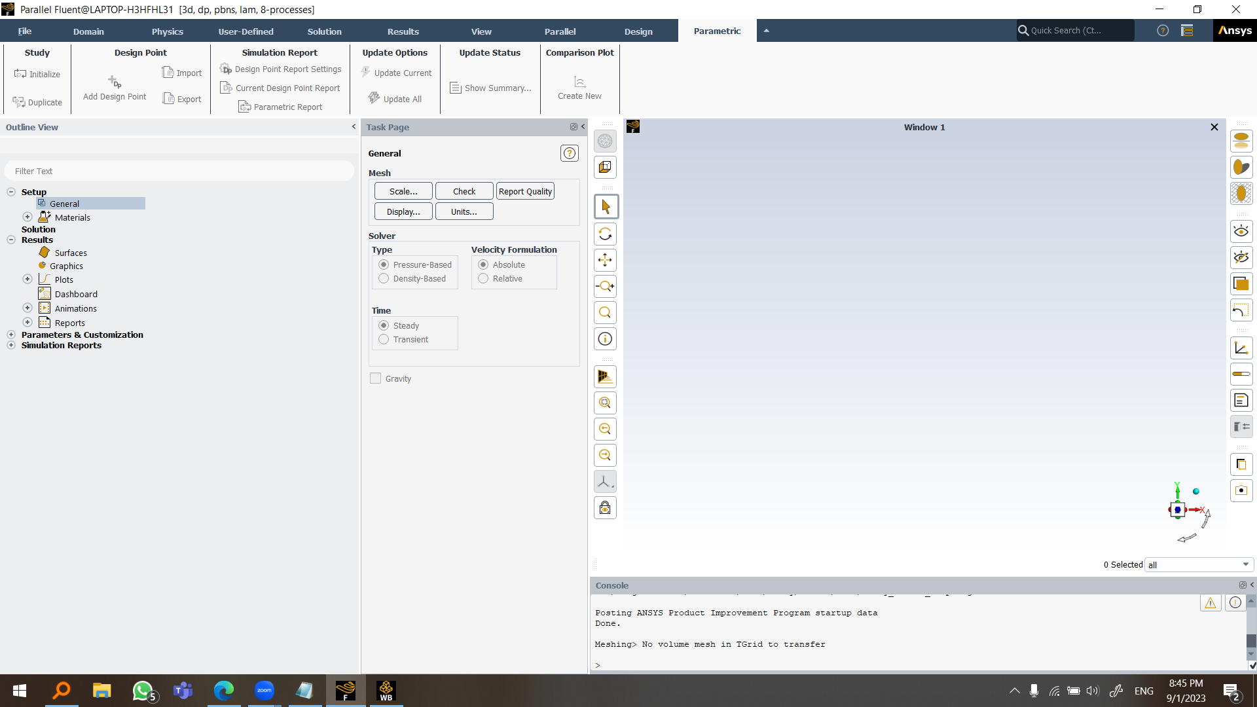Click the Display... mesh button
The width and height of the screenshot is (1257, 707).
pyautogui.click(x=403, y=211)
